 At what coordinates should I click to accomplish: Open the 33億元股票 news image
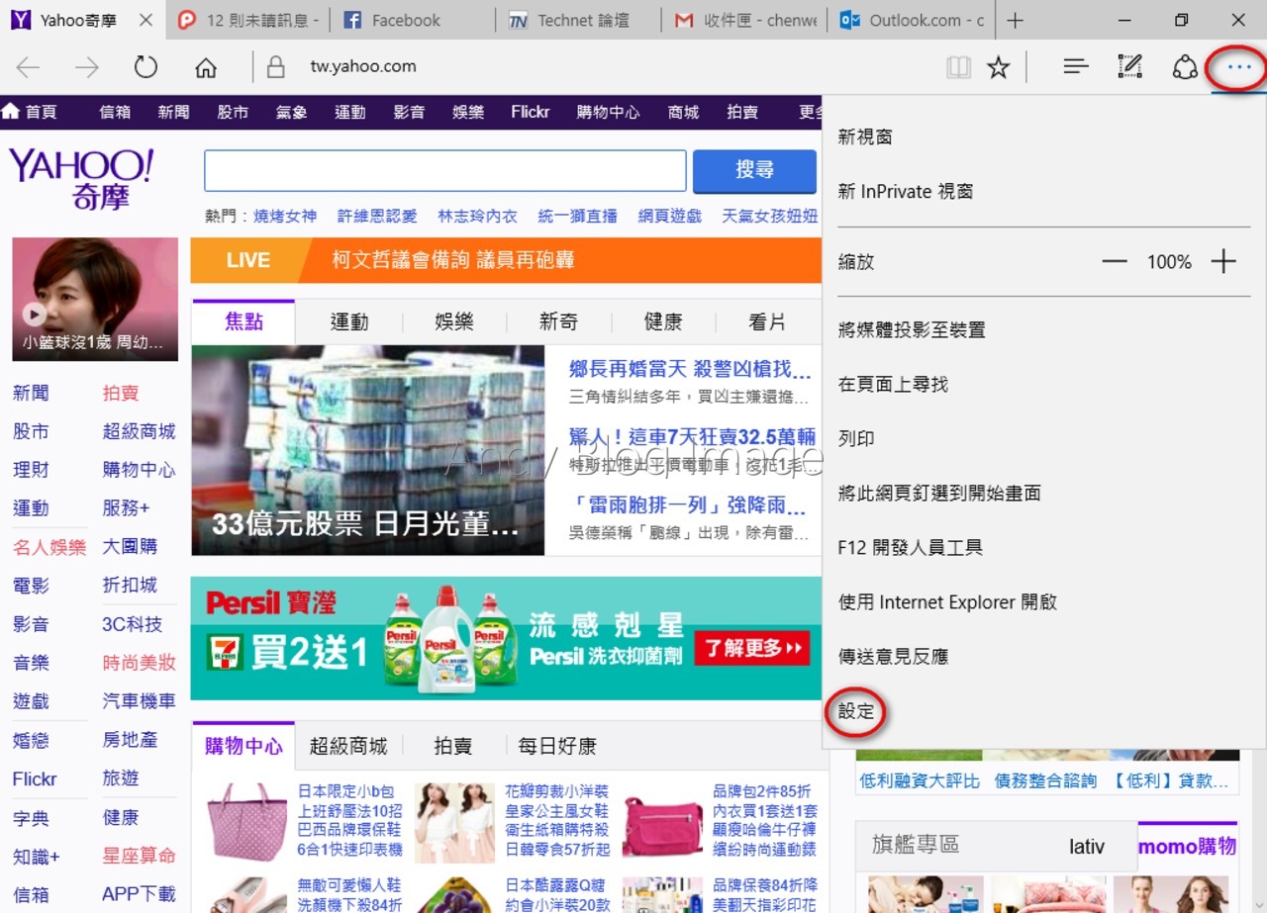click(x=368, y=450)
